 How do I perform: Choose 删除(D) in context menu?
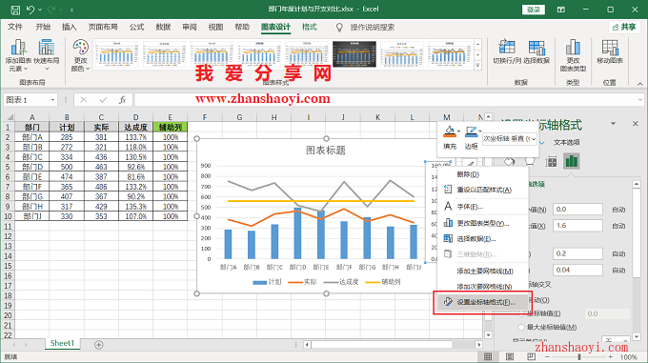coord(482,174)
